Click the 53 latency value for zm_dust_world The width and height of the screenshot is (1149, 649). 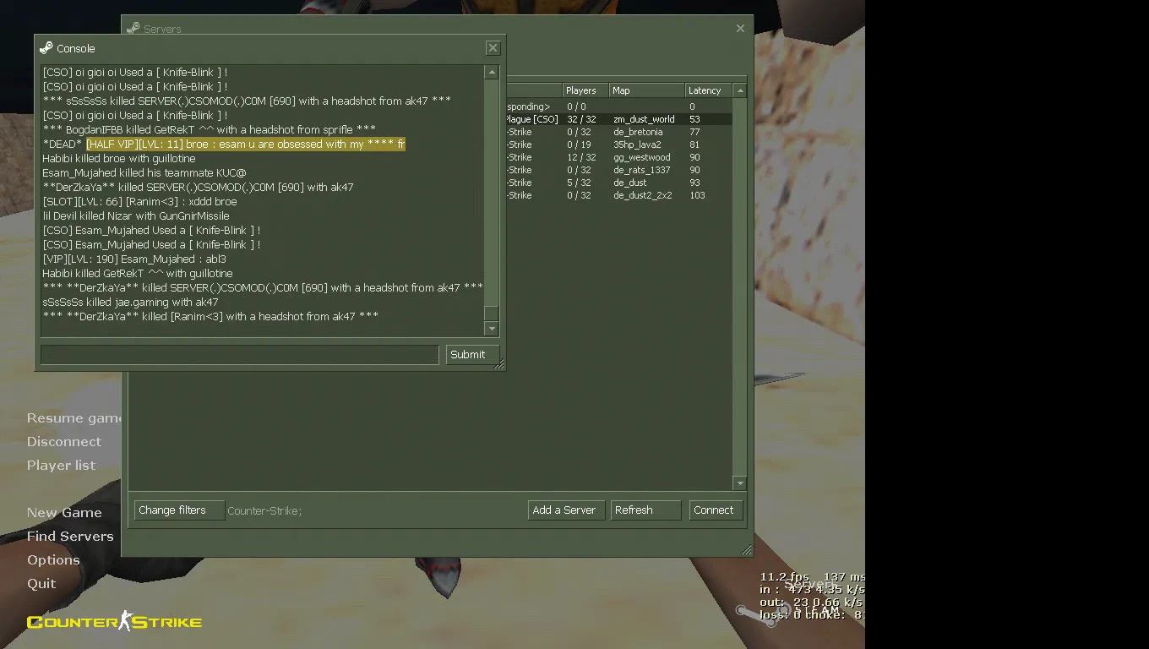(x=694, y=119)
